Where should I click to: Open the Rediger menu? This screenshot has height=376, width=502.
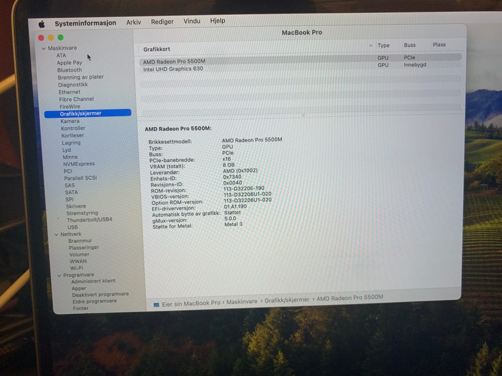[162, 22]
